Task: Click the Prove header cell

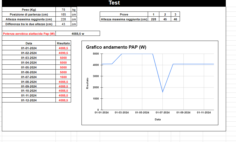Action: click(124, 14)
